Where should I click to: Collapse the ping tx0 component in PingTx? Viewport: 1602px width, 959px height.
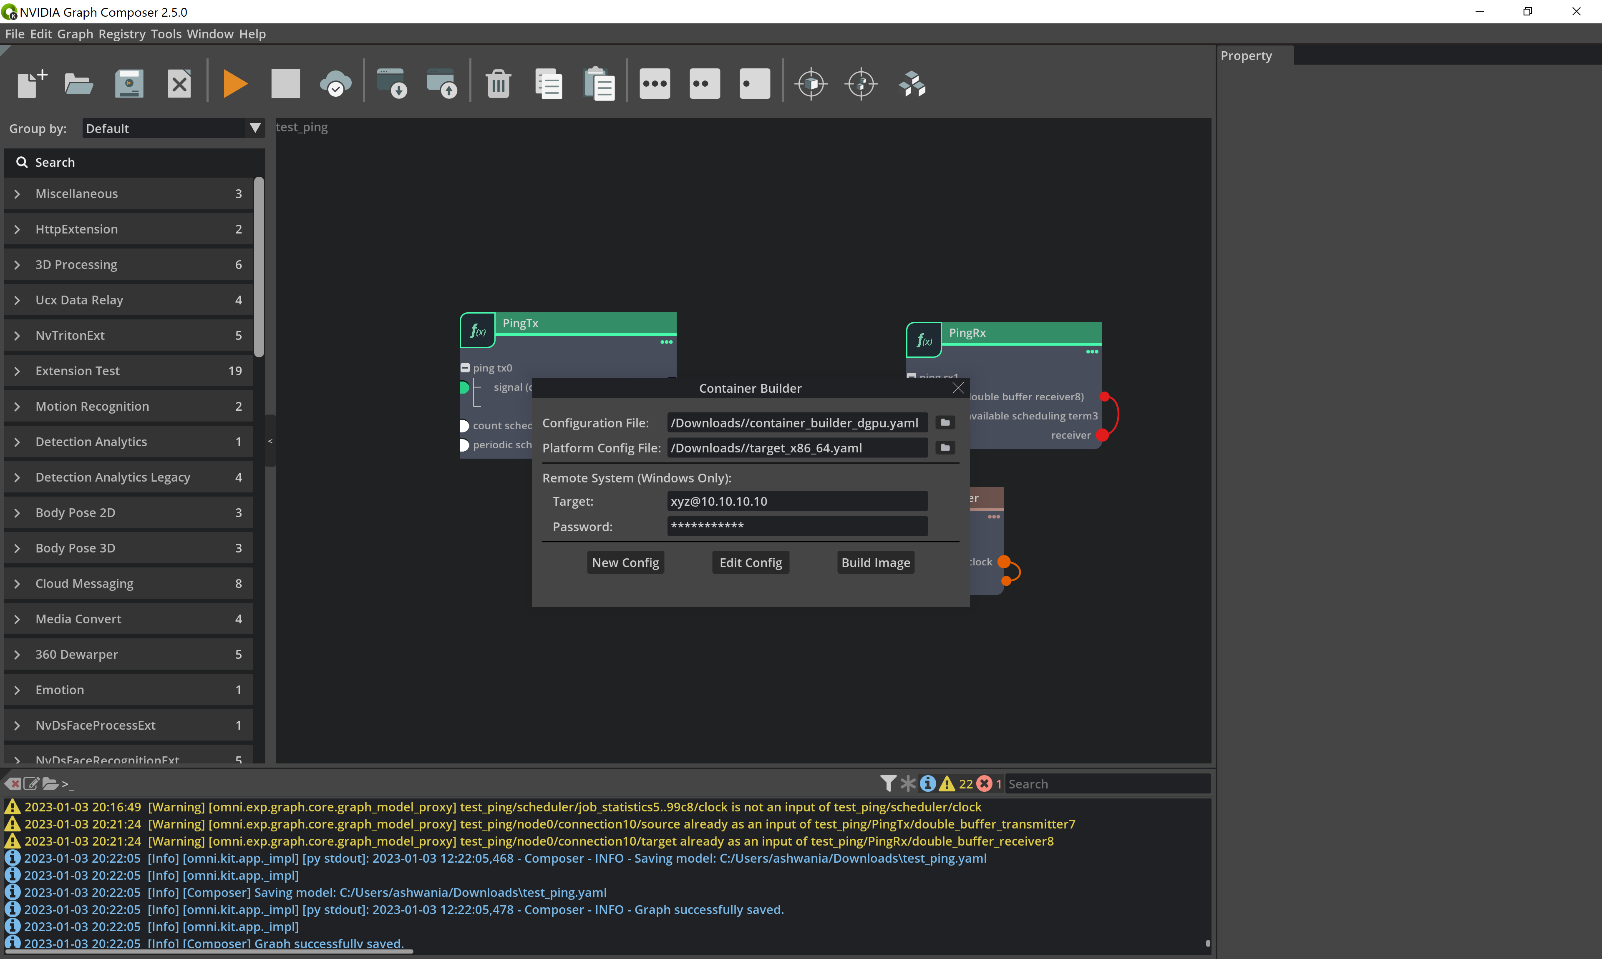465,368
